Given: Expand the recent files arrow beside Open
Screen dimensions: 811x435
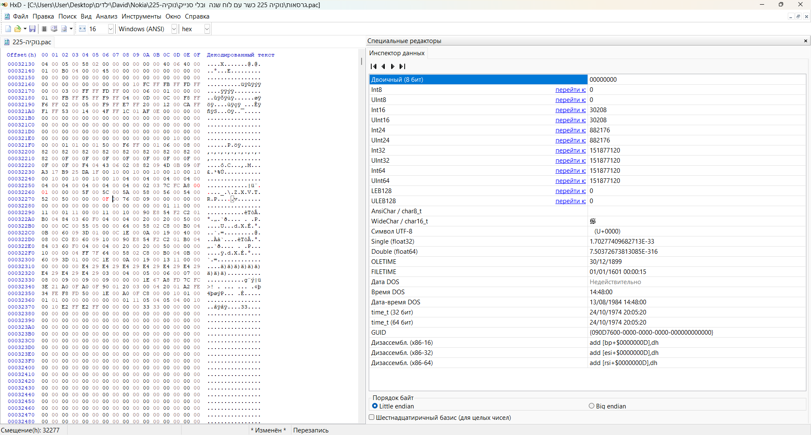Looking at the screenshot, I should click(25, 29).
